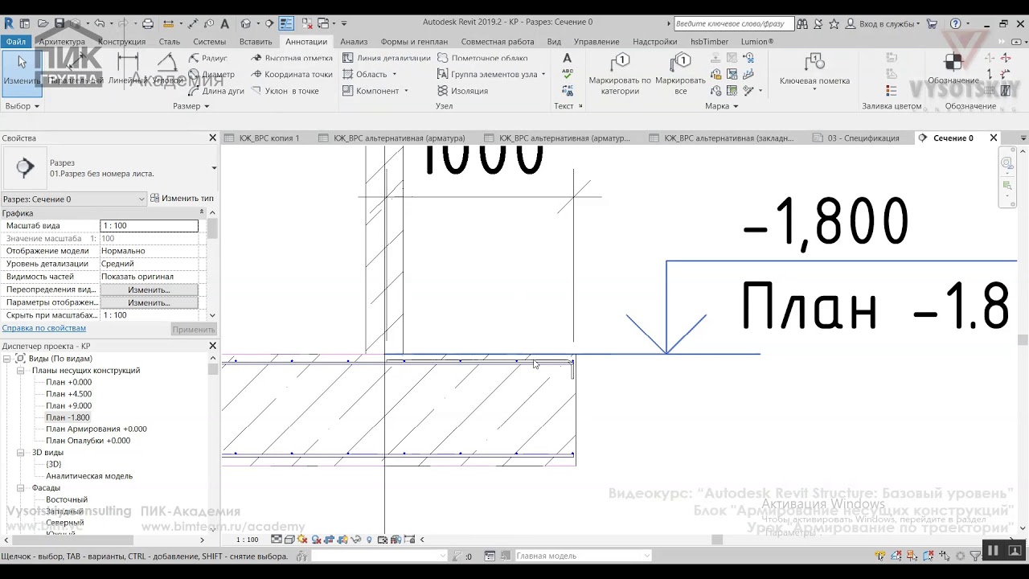Open the default 3D view house icon

[x=246, y=23]
